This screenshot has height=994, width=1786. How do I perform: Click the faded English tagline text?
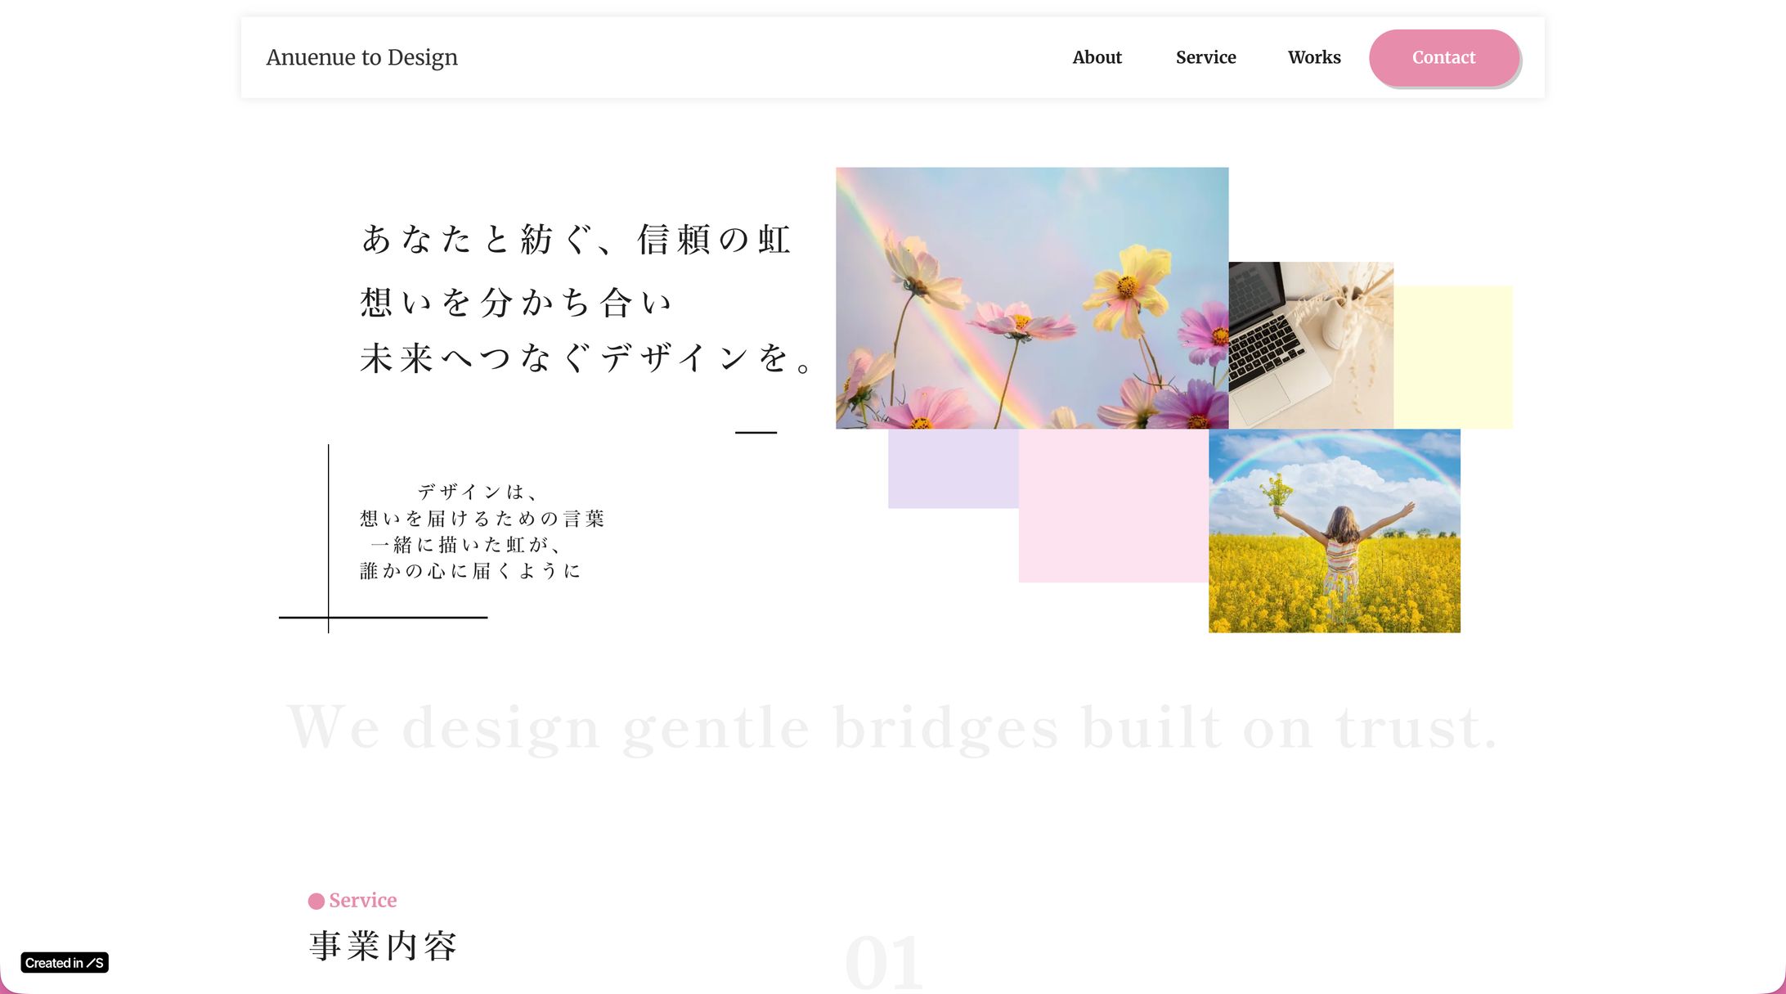click(x=891, y=727)
